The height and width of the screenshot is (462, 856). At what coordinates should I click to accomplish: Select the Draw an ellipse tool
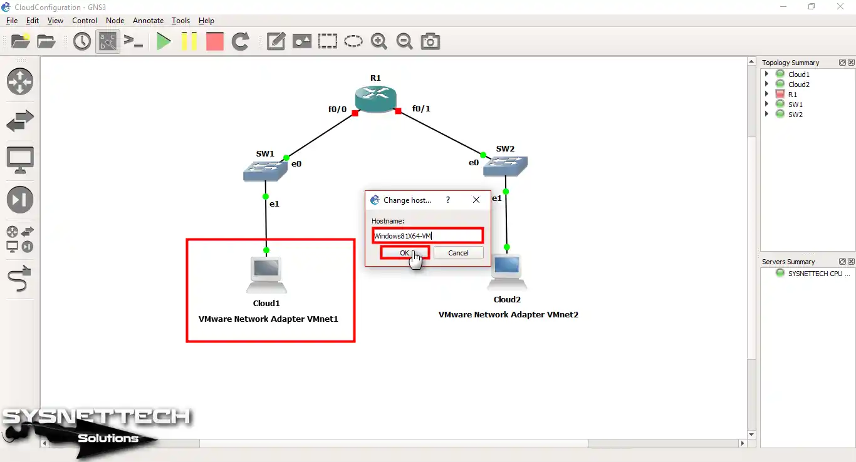coord(353,41)
